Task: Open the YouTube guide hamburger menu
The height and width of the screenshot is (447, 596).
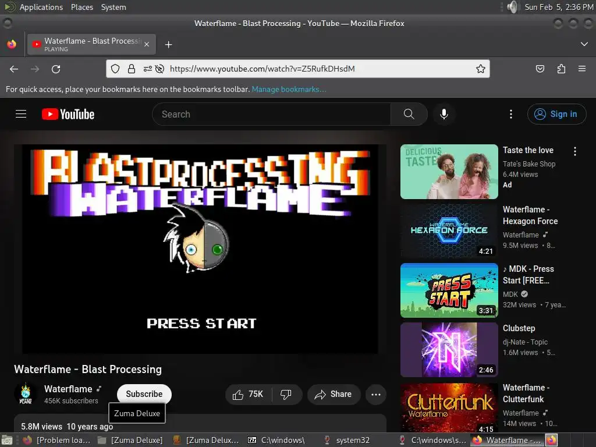Action: (21, 114)
